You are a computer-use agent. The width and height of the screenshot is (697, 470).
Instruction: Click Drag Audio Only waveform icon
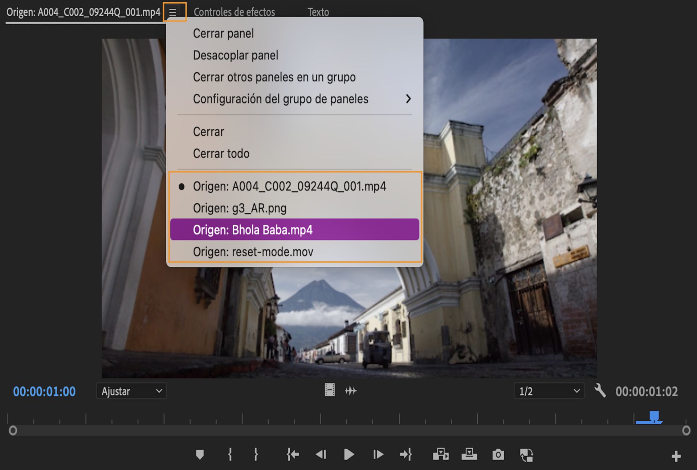point(351,391)
